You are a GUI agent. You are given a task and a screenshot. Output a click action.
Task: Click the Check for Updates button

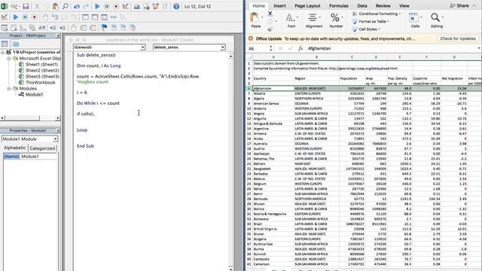pos(458,38)
